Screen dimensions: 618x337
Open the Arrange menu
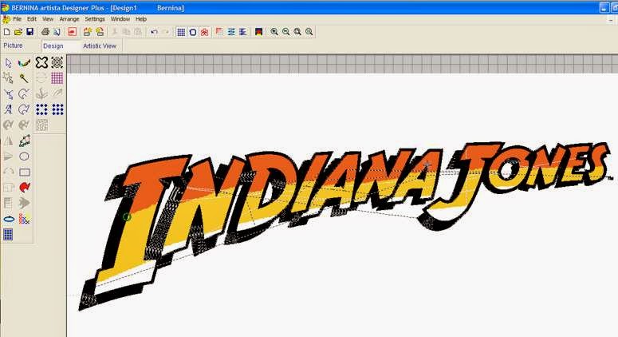[x=69, y=19]
